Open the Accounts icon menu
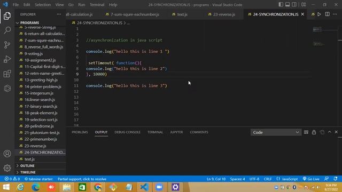This screenshot has height=192, width=342. pos(7,154)
